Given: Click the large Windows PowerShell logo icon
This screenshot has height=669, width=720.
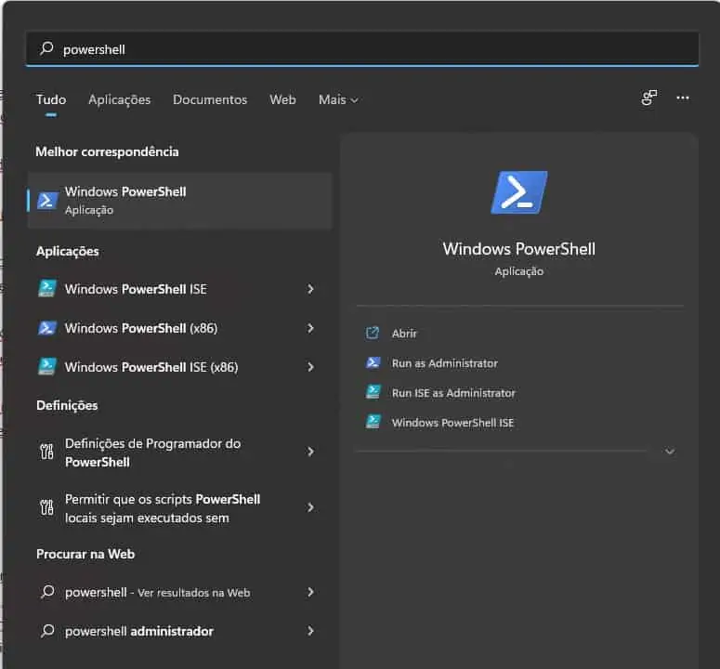Looking at the screenshot, I should [518, 193].
